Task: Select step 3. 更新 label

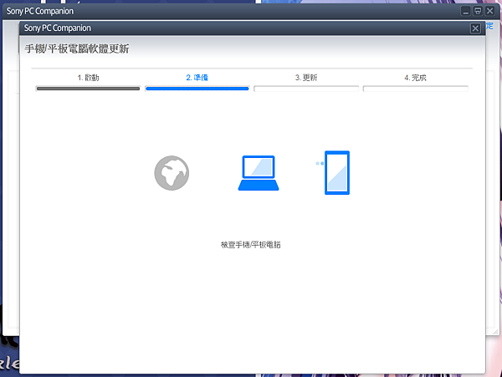Action: tap(306, 78)
